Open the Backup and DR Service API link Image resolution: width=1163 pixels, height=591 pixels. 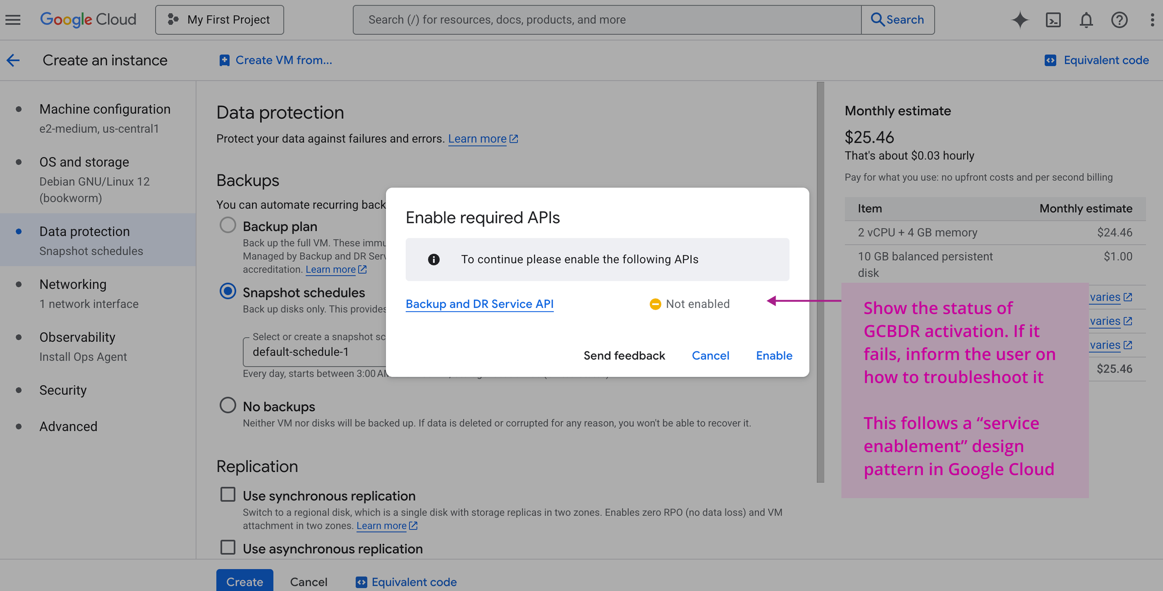pyautogui.click(x=480, y=304)
